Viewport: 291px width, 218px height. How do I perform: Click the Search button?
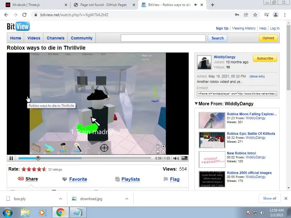coord(217,38)
